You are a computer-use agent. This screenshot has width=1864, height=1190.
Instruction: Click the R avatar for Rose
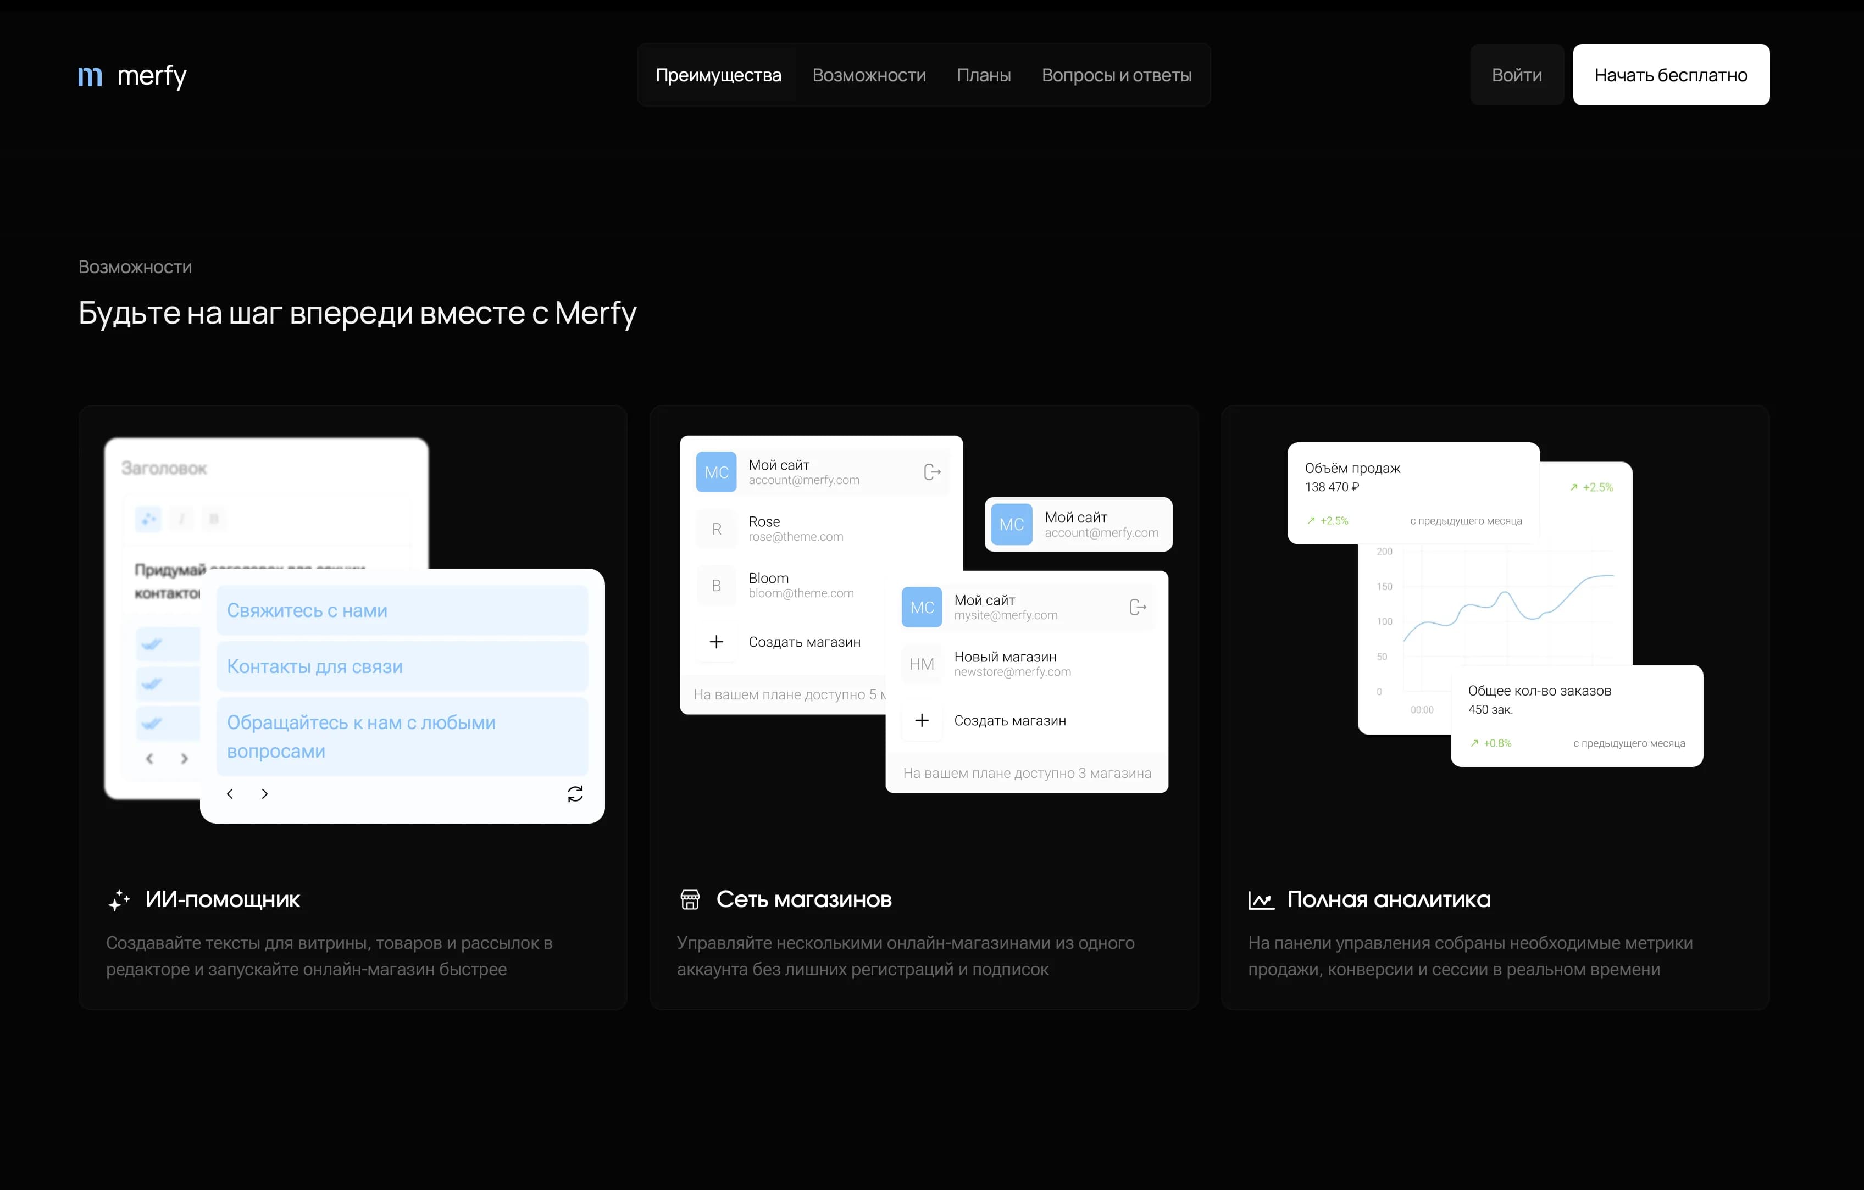pos(716,529)
